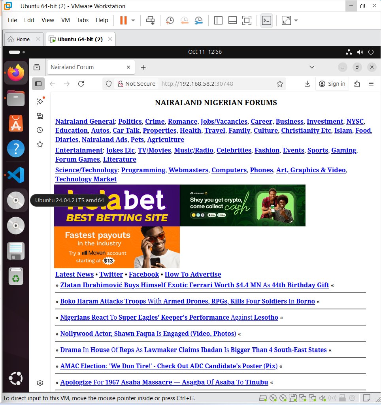Open Ubuntu App Center in the dock
This screenshot has width=381, height=405.
(16, 123)
